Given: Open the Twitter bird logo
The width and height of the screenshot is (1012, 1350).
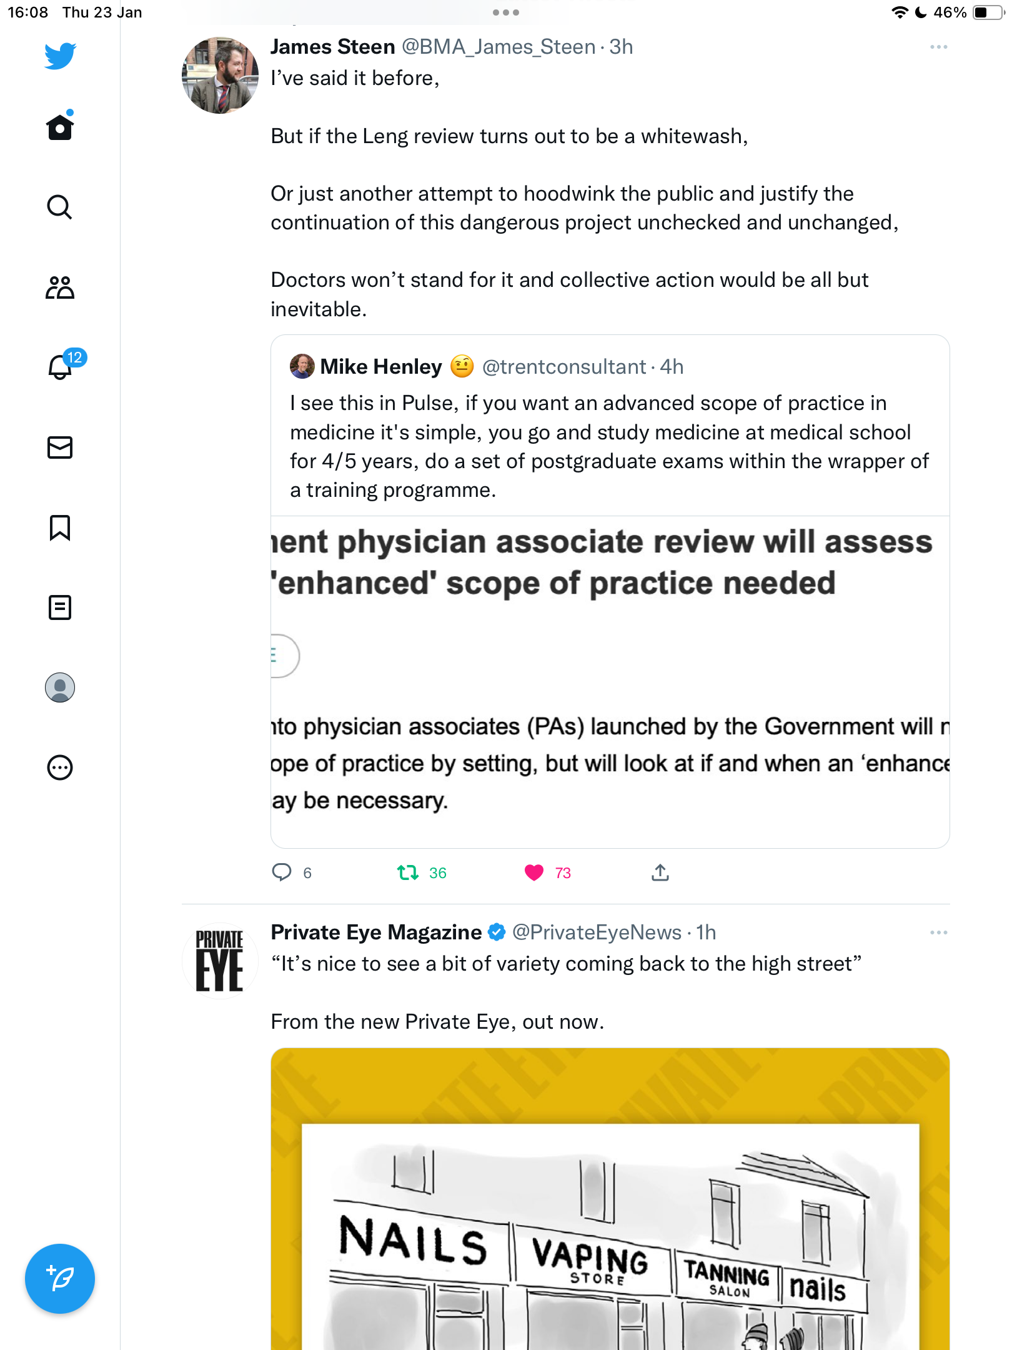Looking at the screenshot, I should [60, 56].
